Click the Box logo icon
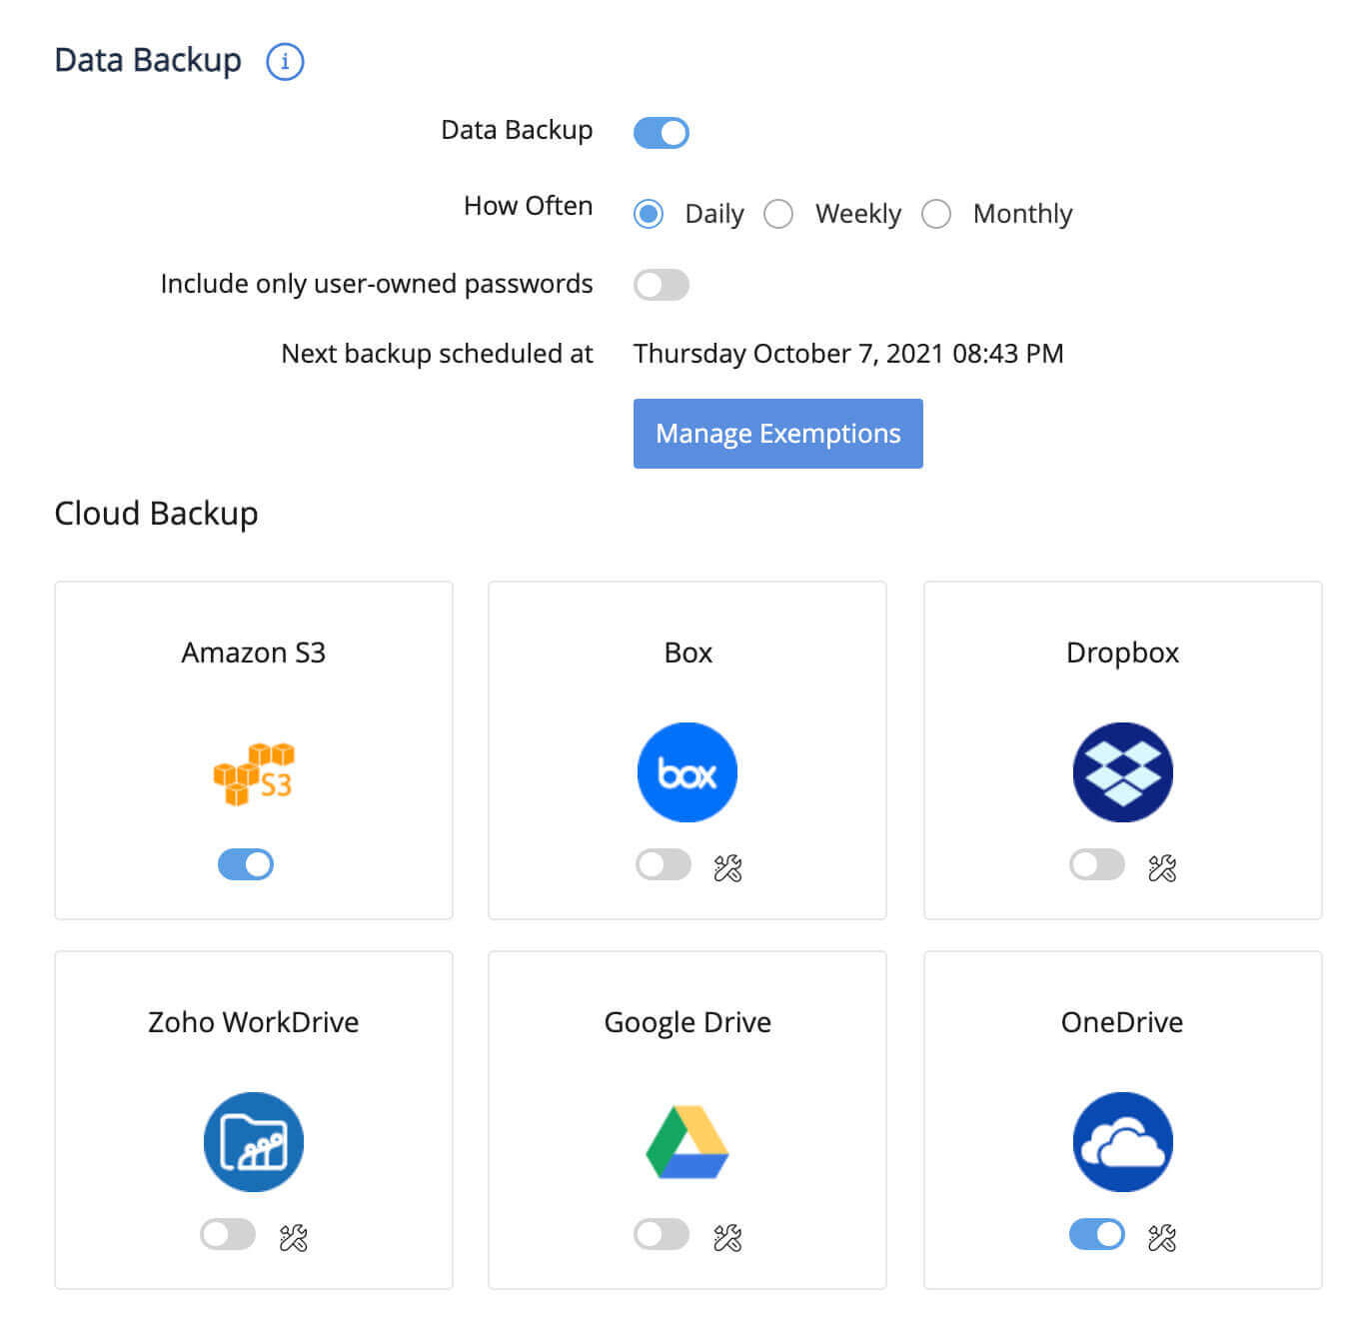 (x=686, y=772)
